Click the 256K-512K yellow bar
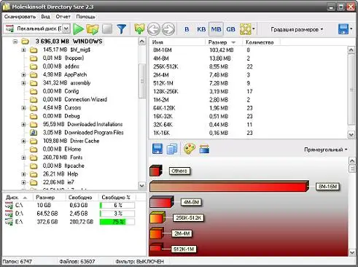This screenshot has height=267, width=358. coord(157,217)
